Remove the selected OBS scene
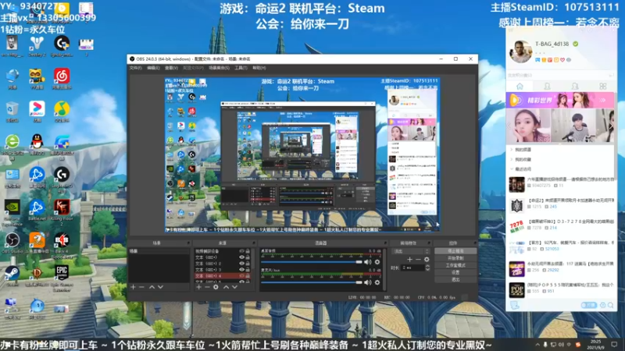The image size is (625, 351). tap(141, 287)
